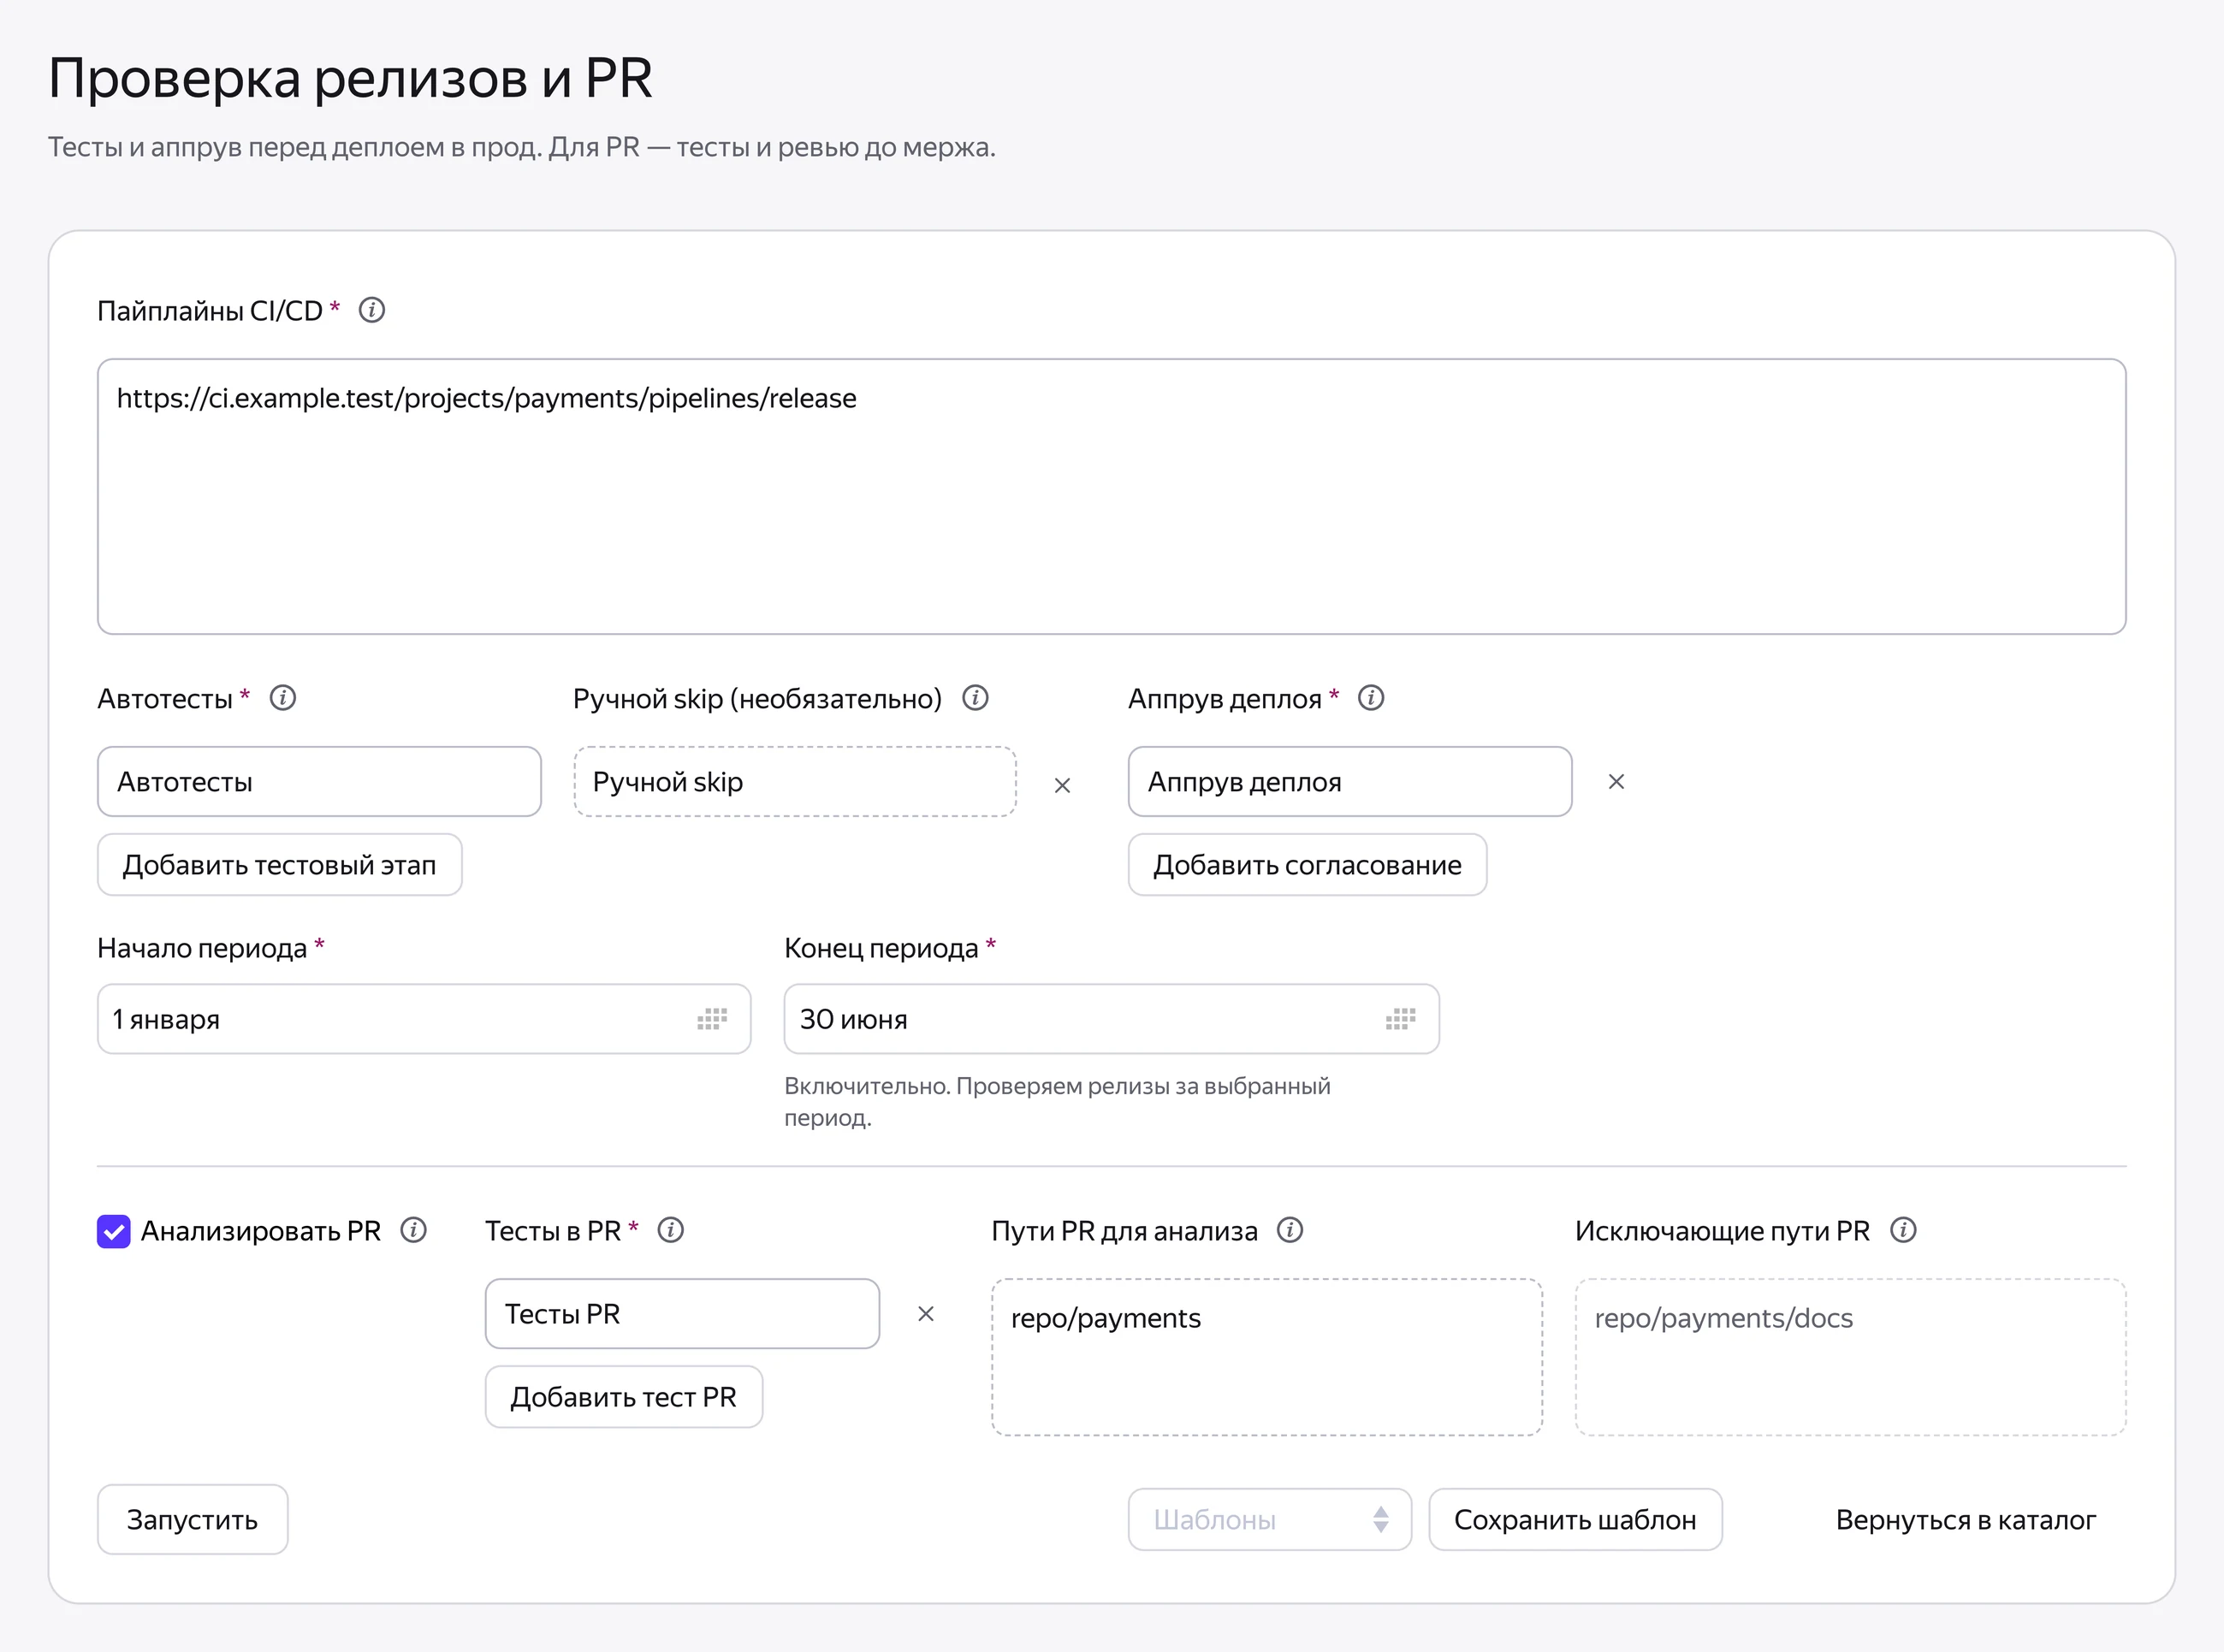Screen dimensions: 2224x1652
Task: Remove the Аппрув деплоя stage
Action: click(1616, 782)
